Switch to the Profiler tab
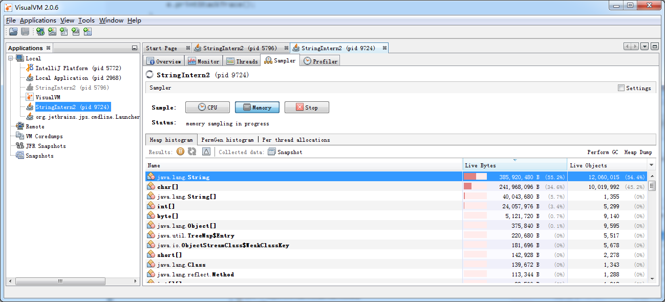 320,61
